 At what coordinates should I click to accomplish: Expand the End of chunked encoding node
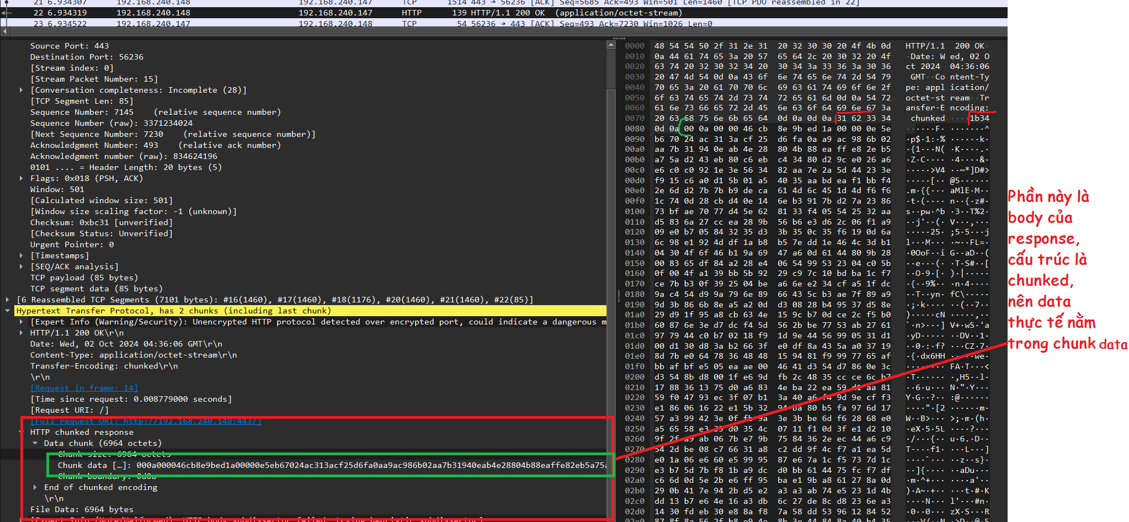click(x=35, y=487)
